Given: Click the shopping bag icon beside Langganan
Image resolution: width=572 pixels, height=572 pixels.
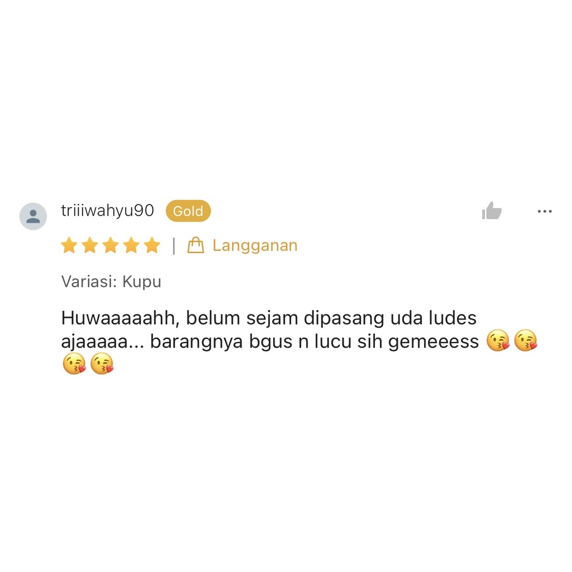Looking at the screenshot, I should coord(196,245).
